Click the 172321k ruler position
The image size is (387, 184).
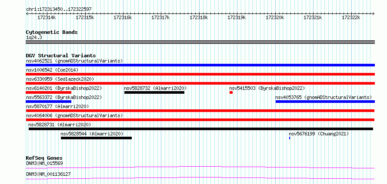point(313,18)
